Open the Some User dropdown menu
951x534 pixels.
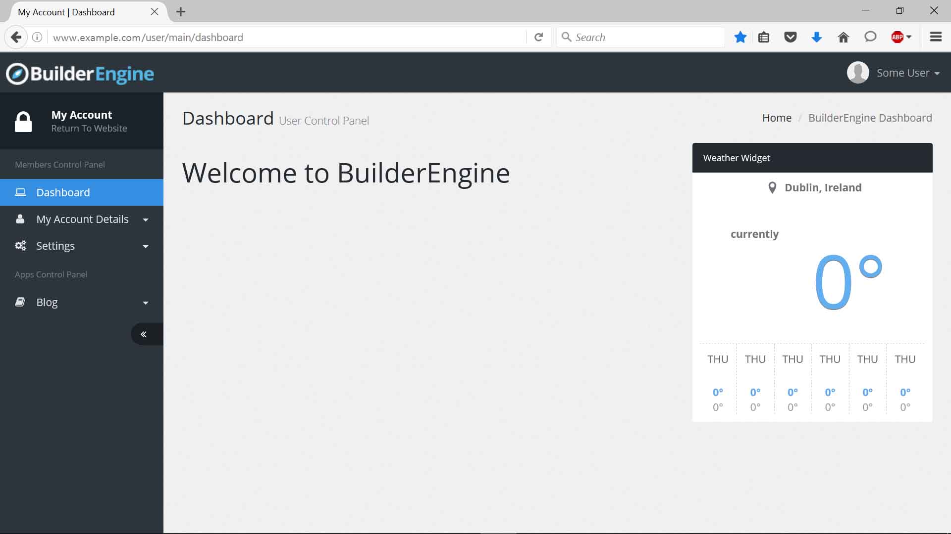click(x=907, y=73)
